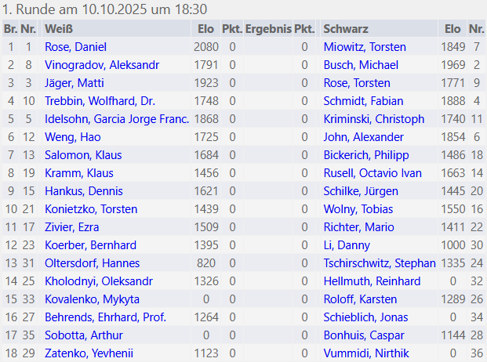Open Idelsohn, Garcia Jorge Franc. entry

(x=117, y=119)
